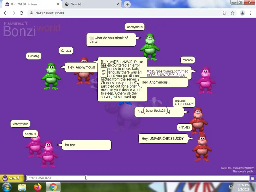The image size is (256, 192).
Task: Click the network icon in system tray
Action: [231, 187]
